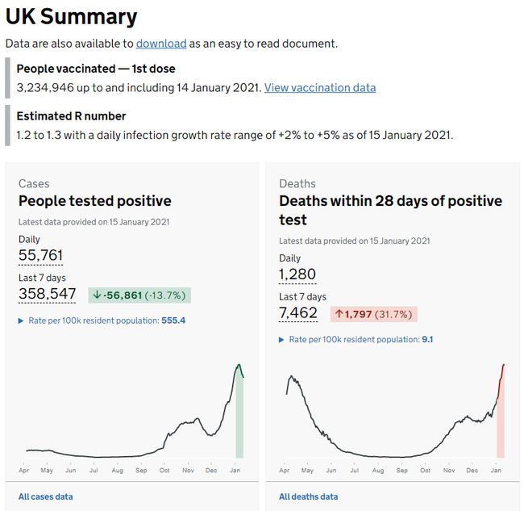
Task: Click the green cases change badge -56,861
Action: point(140,295)
